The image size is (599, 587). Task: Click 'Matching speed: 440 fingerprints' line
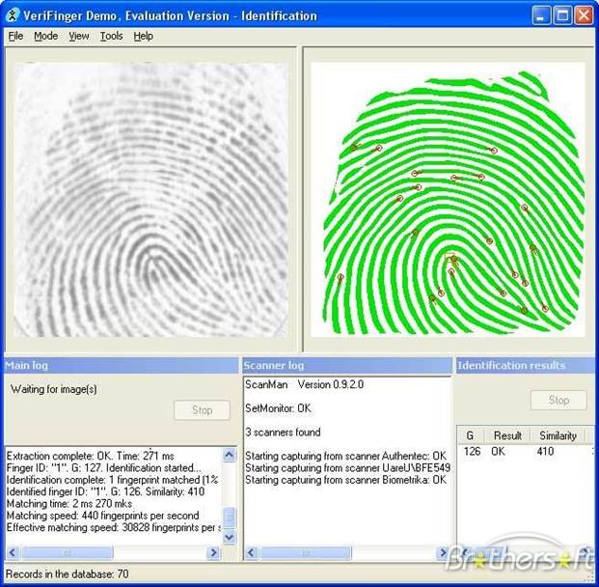pos(103,516)
